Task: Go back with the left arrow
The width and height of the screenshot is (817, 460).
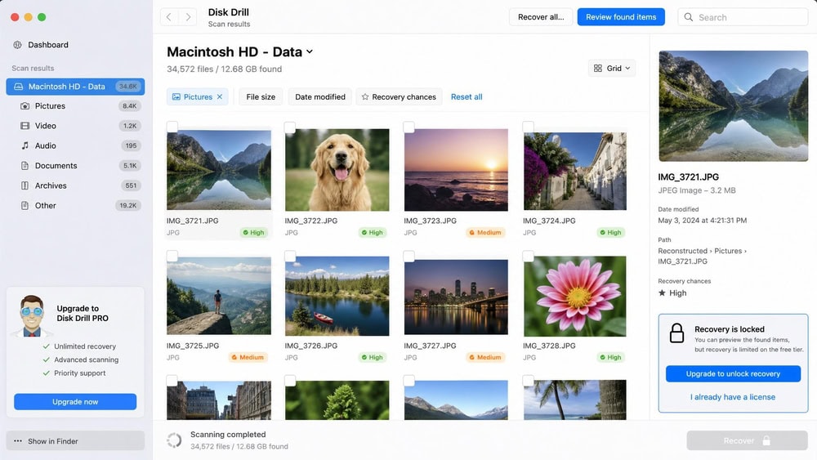Action: pyautogui.click(x=169, y=17)
